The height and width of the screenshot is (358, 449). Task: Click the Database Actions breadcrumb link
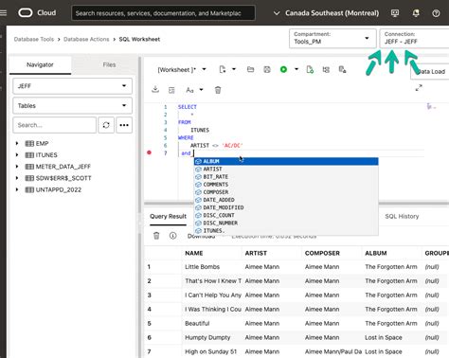pos(86,39)
